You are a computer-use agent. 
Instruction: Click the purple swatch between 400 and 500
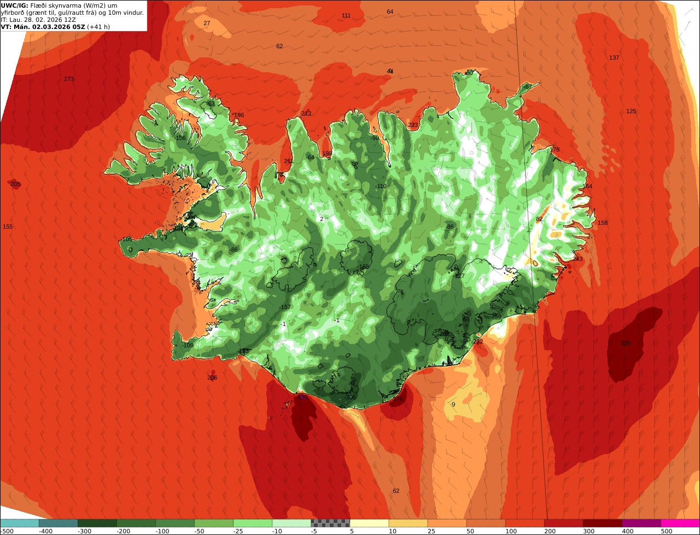(641, 523)
